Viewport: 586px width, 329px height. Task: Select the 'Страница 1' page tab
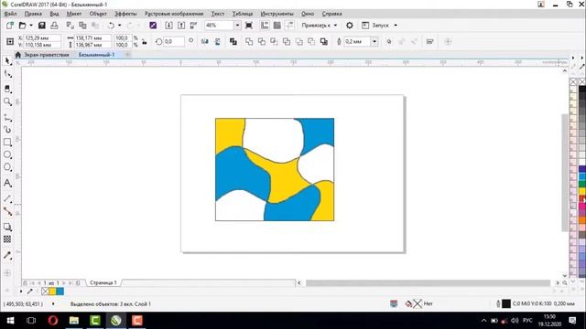[103, 282]
